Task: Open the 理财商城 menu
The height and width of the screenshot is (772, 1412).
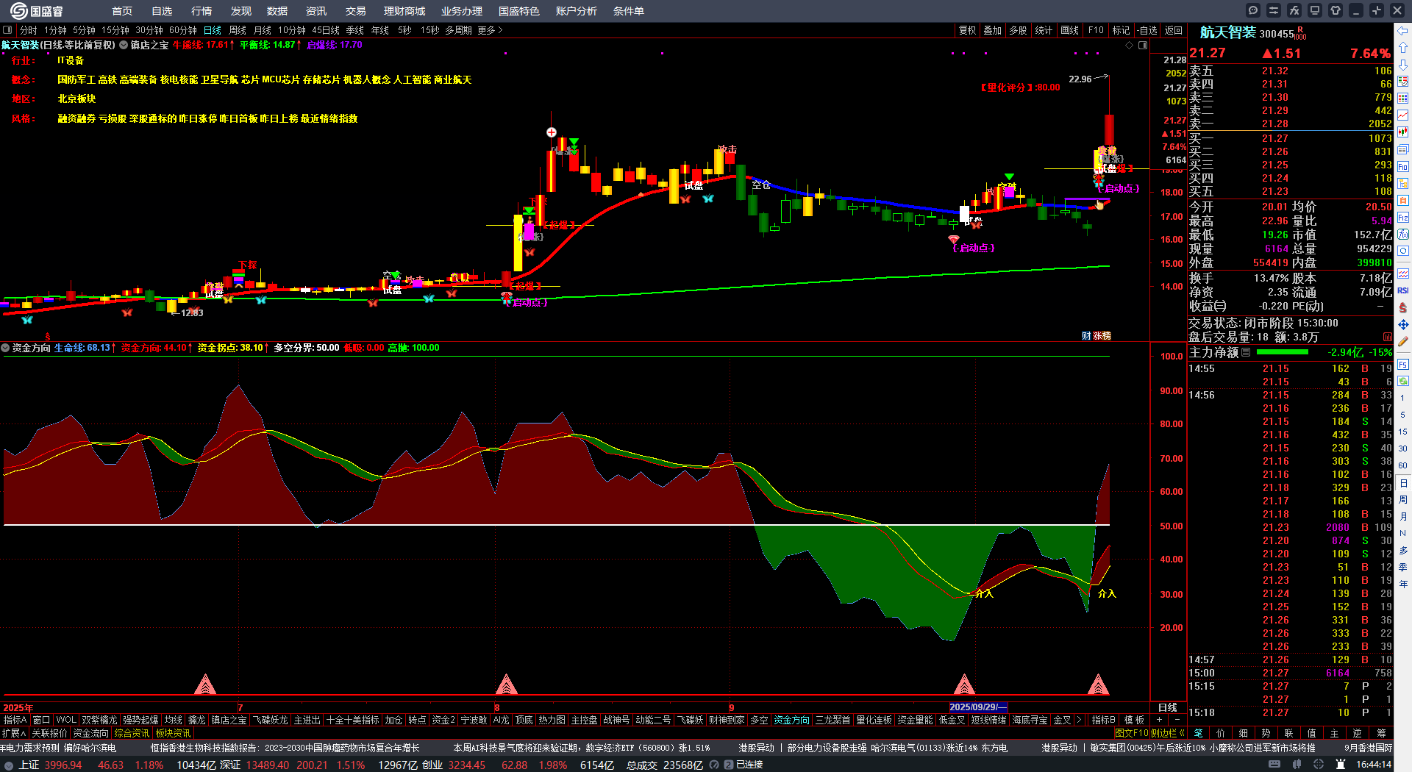Action: tap(404, 11)
